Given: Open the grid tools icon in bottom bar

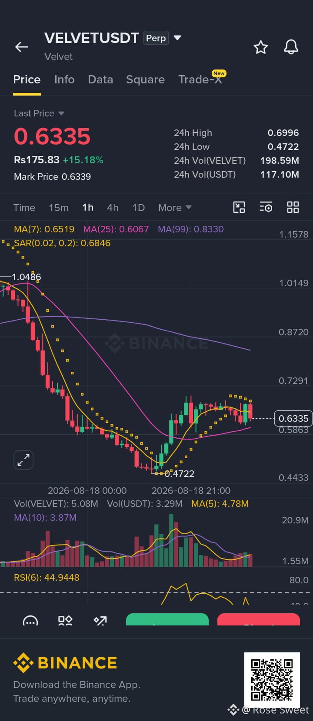Looking at the screenshot, I should coord(65,620).
